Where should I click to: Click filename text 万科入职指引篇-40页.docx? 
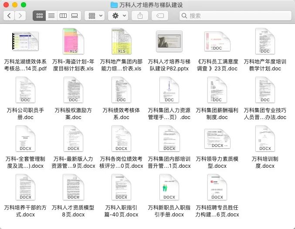pyautogui.click(x=121, y=211)
